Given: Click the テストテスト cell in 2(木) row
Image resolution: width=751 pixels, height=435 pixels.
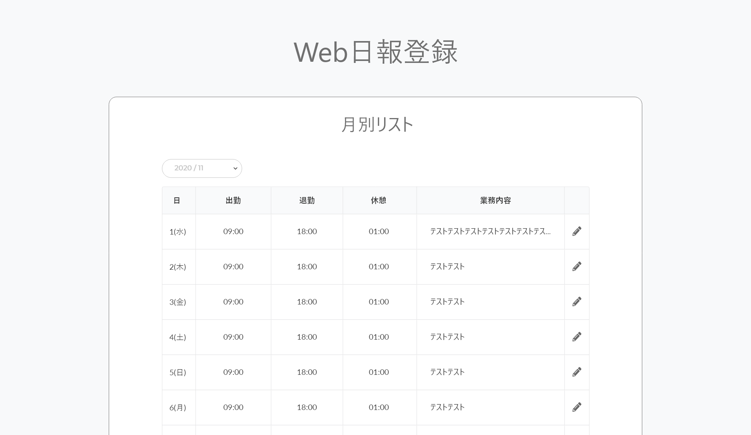Looking at the screenshot, I should pos(490,267).
